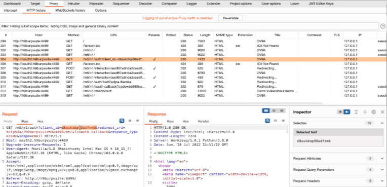Switch Response view to Hex tab

(x=185, y=121)
